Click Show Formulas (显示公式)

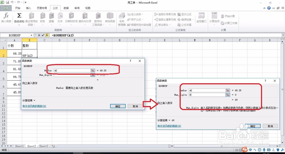(x=184, y=14)
